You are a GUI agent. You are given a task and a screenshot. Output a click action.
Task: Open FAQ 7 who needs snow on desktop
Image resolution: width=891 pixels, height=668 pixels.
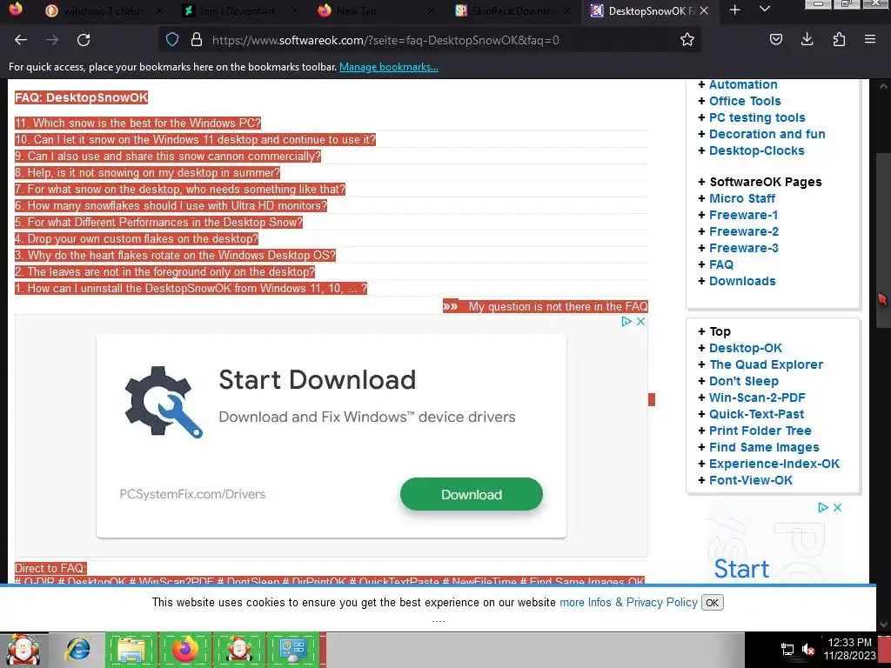[x=180, y=189]
